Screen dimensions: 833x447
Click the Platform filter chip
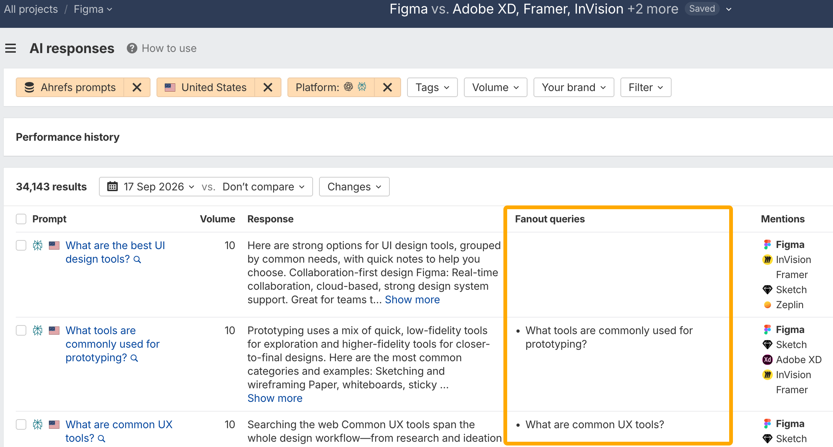tap(331, 87)
